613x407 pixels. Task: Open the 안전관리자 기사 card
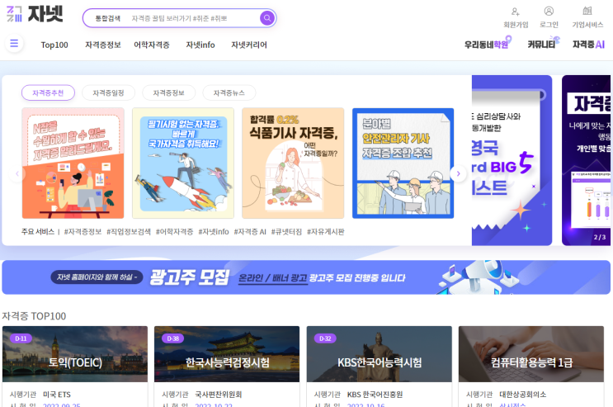[x=403, y=163]
